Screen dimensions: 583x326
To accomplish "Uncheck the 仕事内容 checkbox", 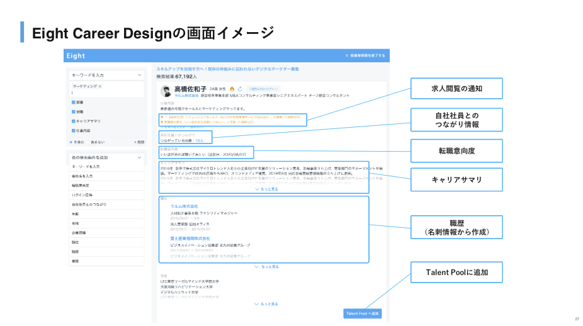I will (73, 130).
